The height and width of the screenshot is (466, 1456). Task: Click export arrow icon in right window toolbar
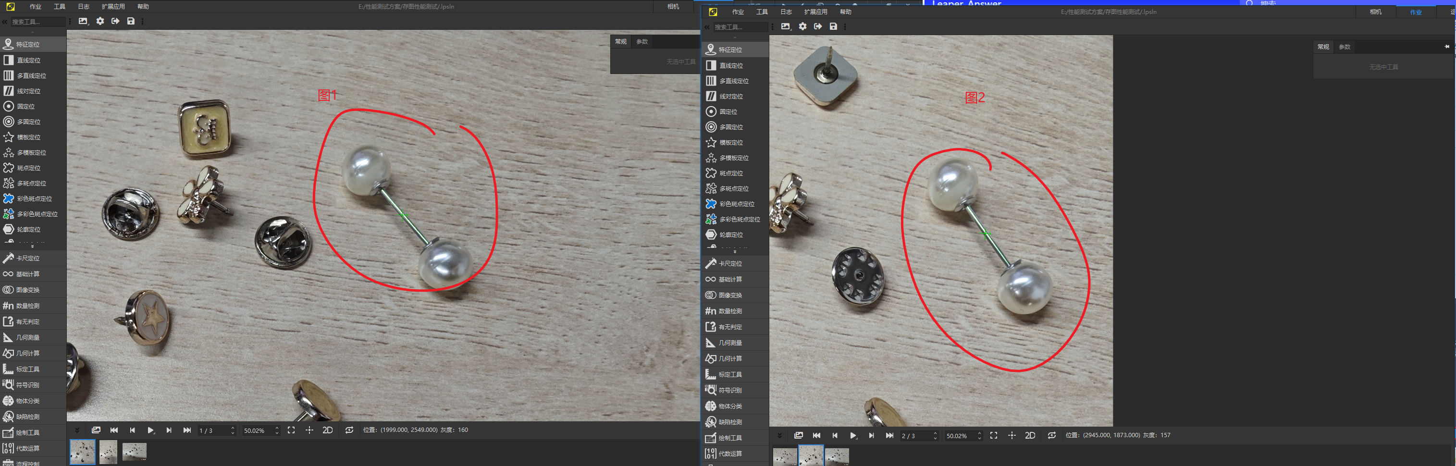[x=818, y=26]
